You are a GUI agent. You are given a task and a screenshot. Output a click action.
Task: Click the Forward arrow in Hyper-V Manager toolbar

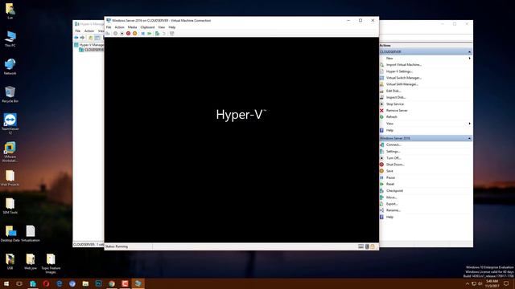pyautogui.click(x=82, y=38)
